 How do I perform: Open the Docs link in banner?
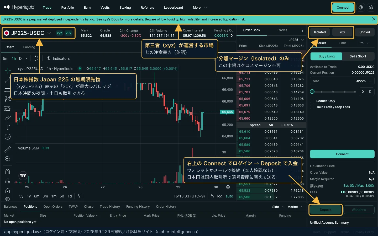click(115, 19)
